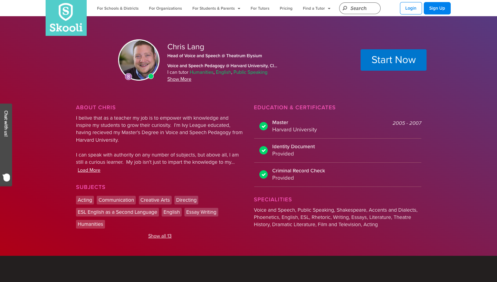
Task: Click the purple Skooli badge on avatar
Action: point(128,77)
